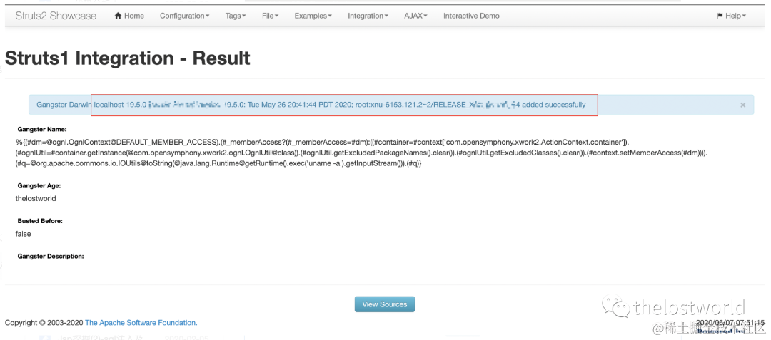Dismiss the added successfully alert
This screenshot has height=340, width=771.
point(743,105)
